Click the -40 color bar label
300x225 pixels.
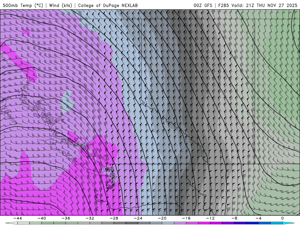click(x=42, y=218)
